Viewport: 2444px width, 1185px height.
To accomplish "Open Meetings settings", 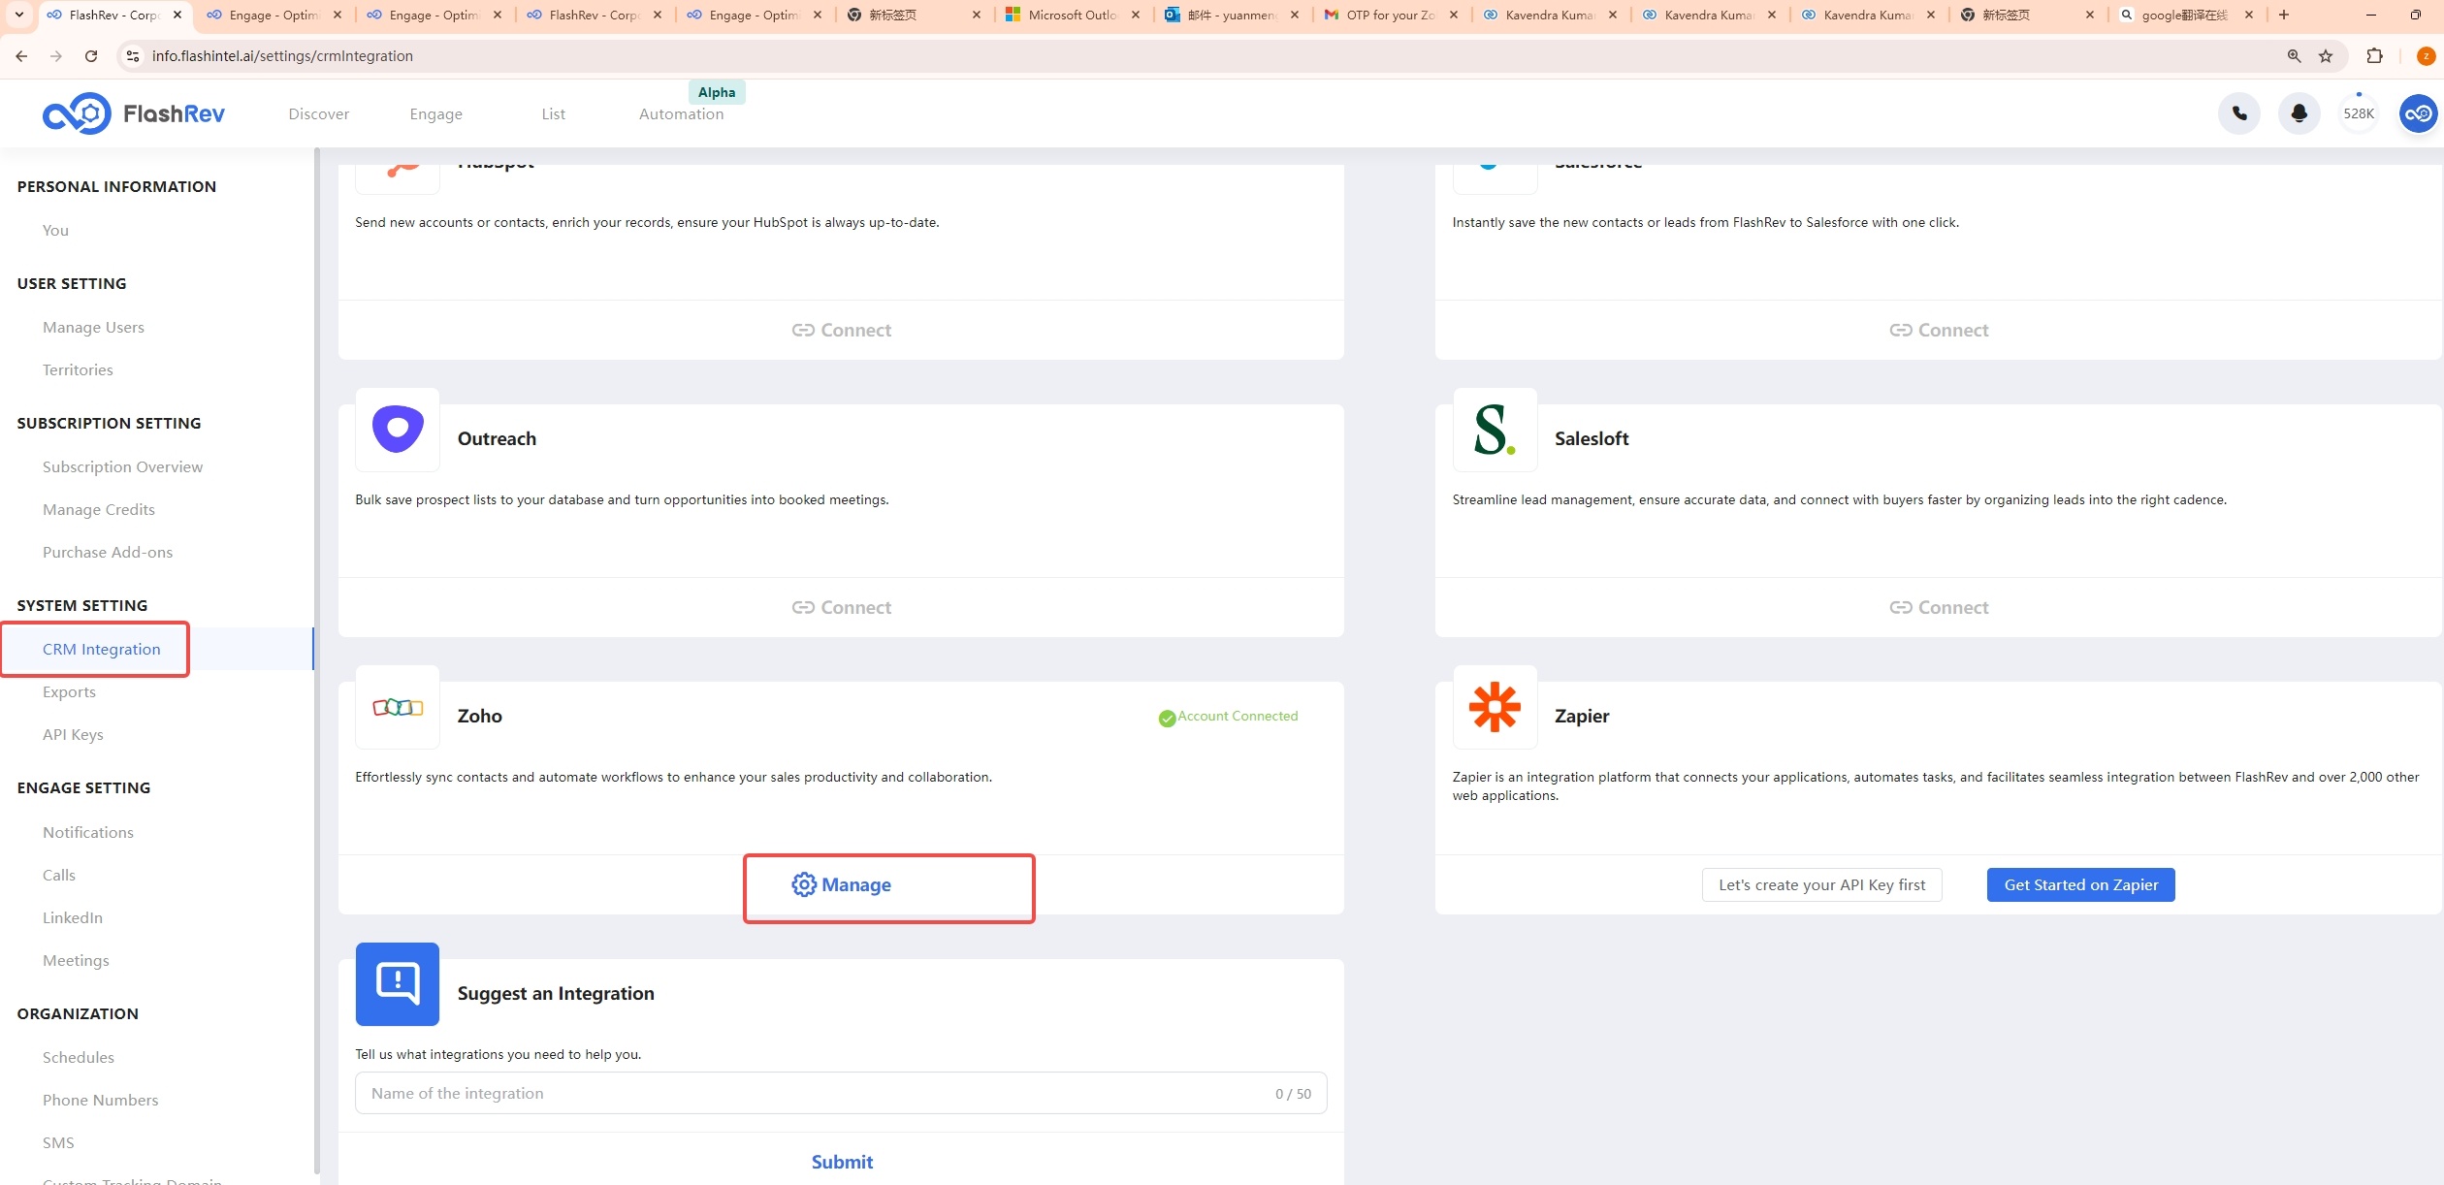I will coord(76,960).
